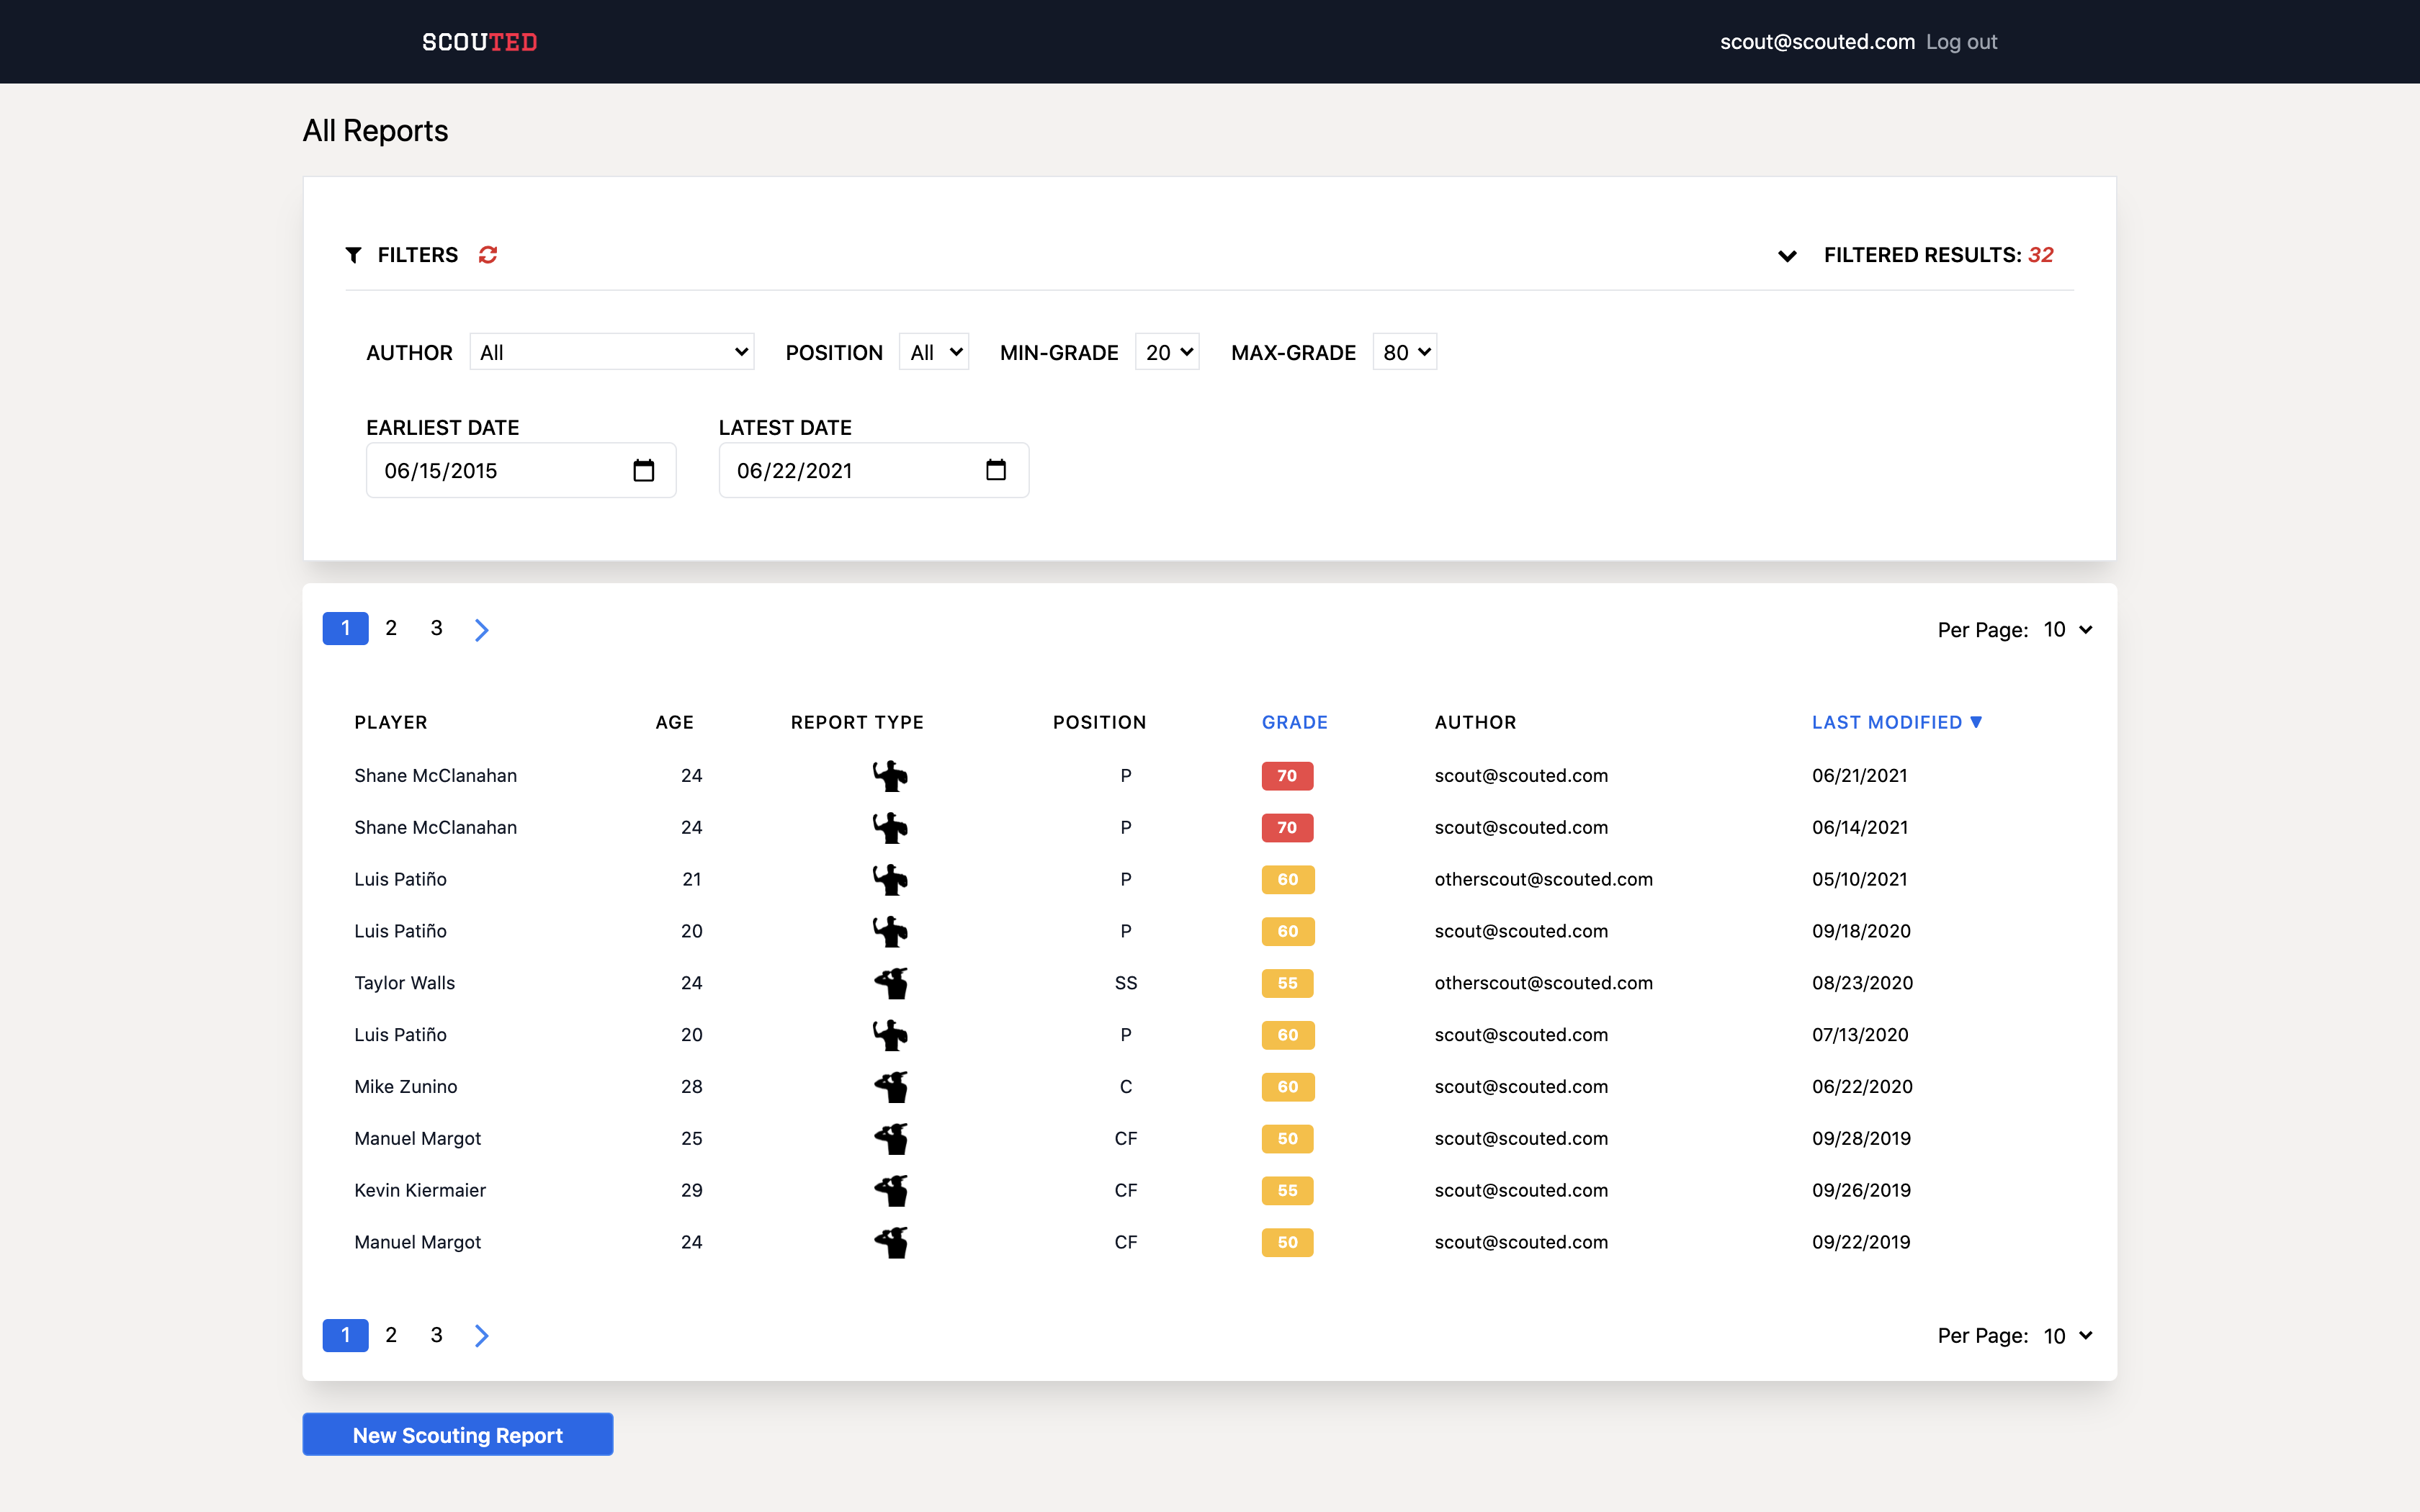Reset filters with the red refresh icon
Screen dimensions: 2420x1512
point(488,255)
